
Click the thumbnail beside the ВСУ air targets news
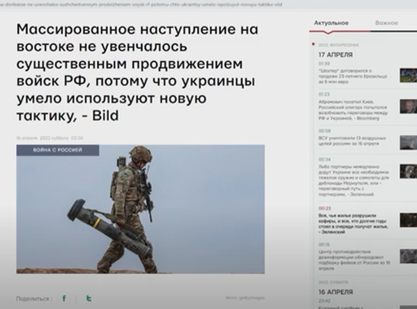point(408,142)
